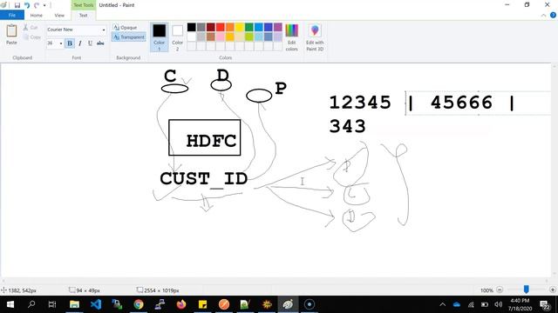Click the HDFC rectangle on the canvas
The height and width of the screenshot is (313, 558).
click(x=205, y=137)
